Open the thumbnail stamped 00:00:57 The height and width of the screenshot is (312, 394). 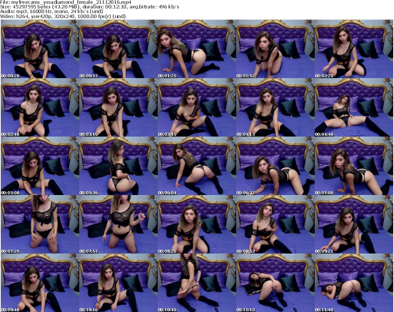click(x=119, y=49)
